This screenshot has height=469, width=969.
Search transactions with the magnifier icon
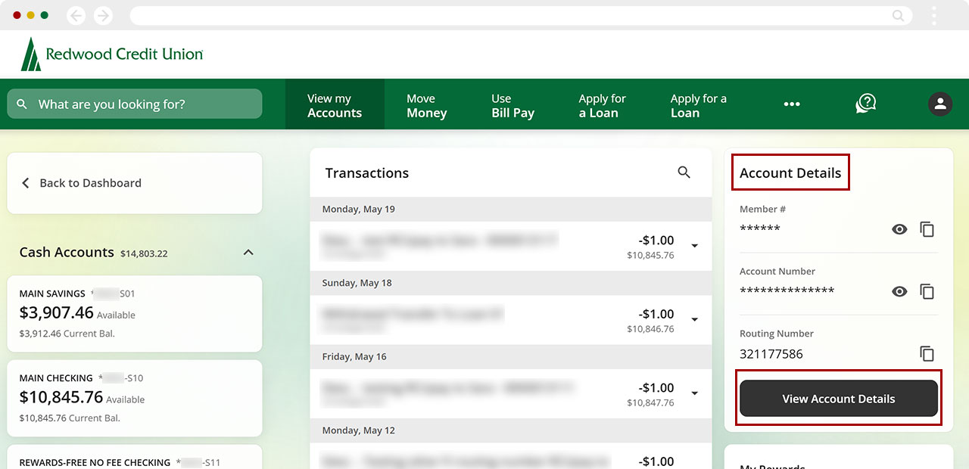tap(684, 172)
